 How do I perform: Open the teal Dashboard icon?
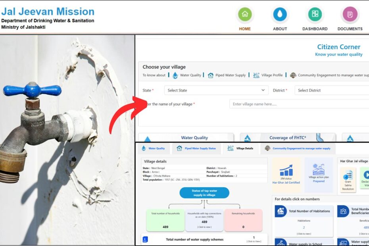(315, 14)
